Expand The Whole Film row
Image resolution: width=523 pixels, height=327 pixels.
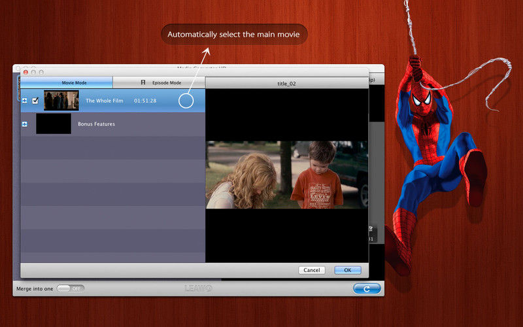[25, 101]
